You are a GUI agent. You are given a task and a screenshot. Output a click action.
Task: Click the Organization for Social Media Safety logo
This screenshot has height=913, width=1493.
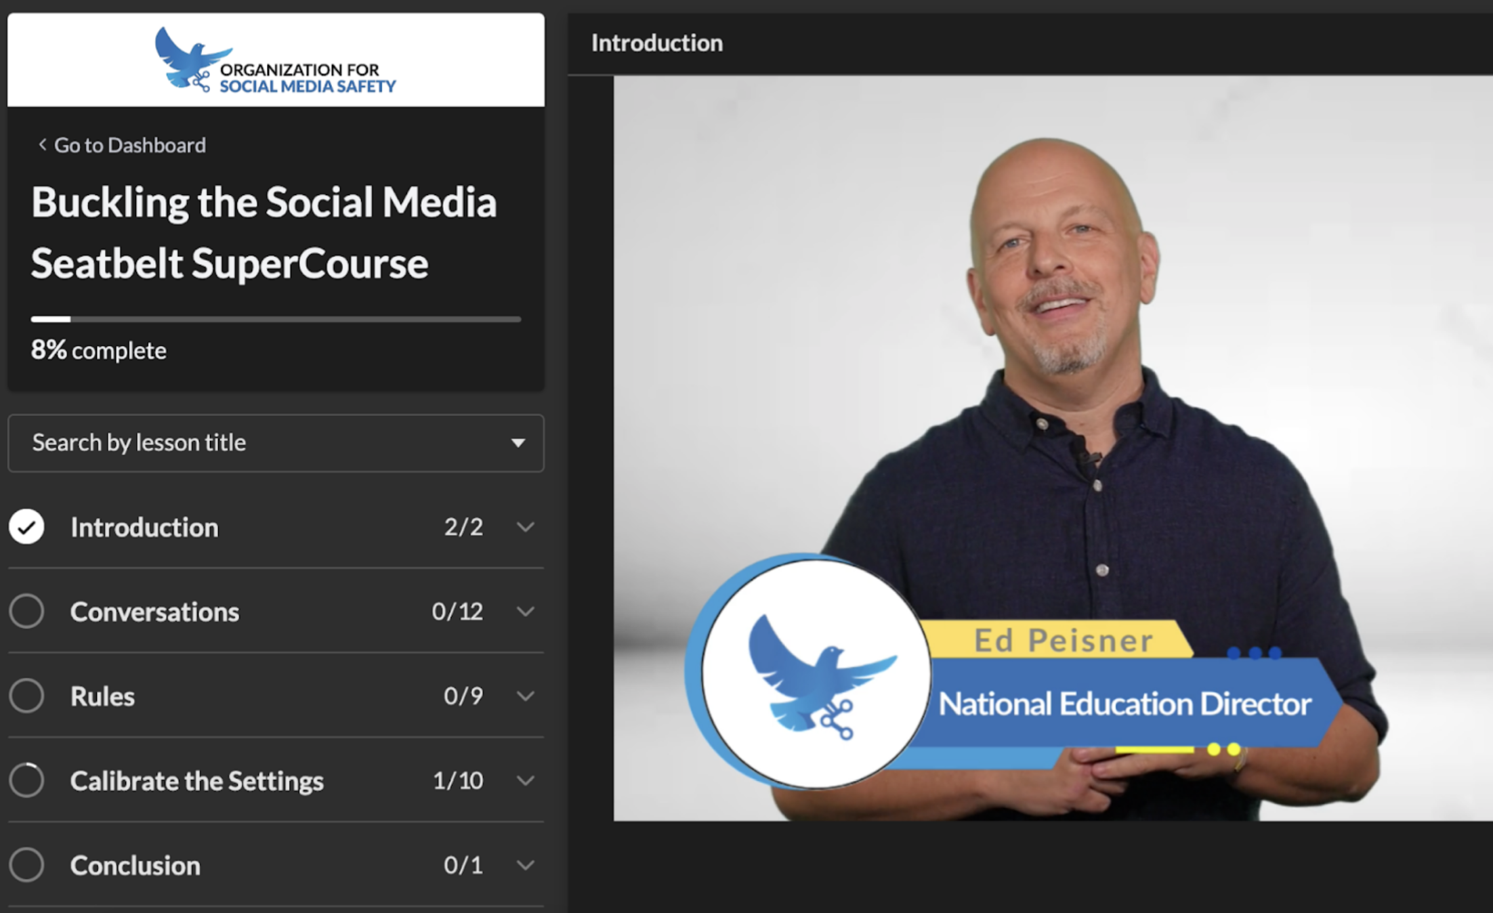pos(275,61)
